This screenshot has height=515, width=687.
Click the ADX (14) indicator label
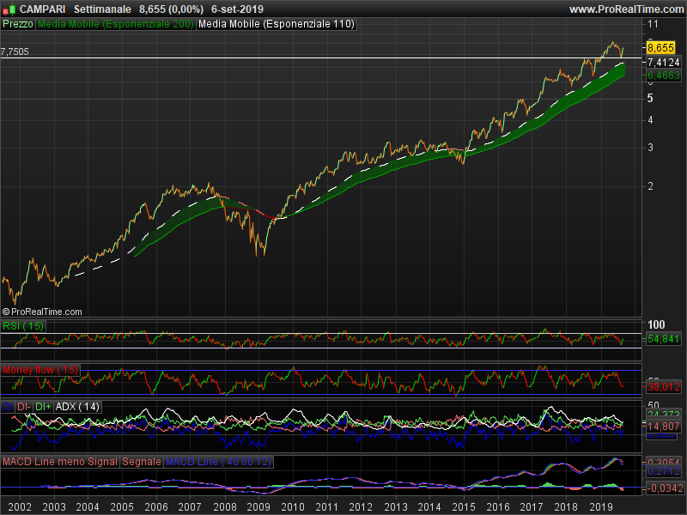(x=78, y=406)
